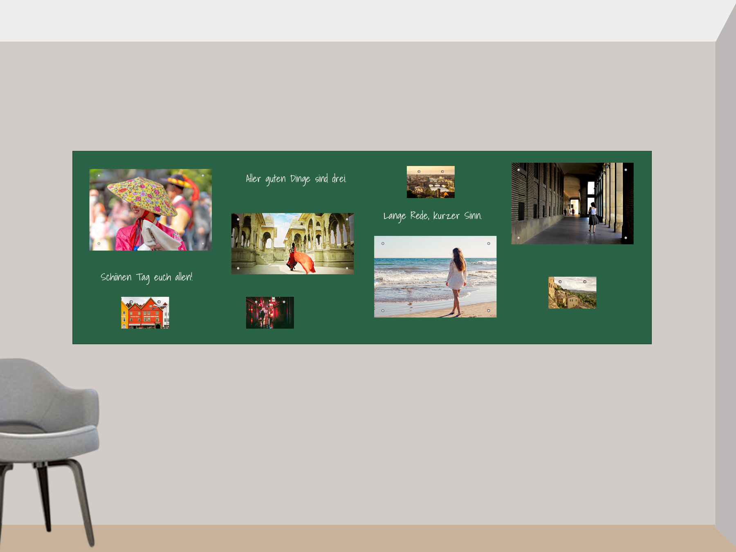736x552 pixels.
Task: Click the 'Lange Rede, kurzer Sinn' text
Action: (433, 216)
